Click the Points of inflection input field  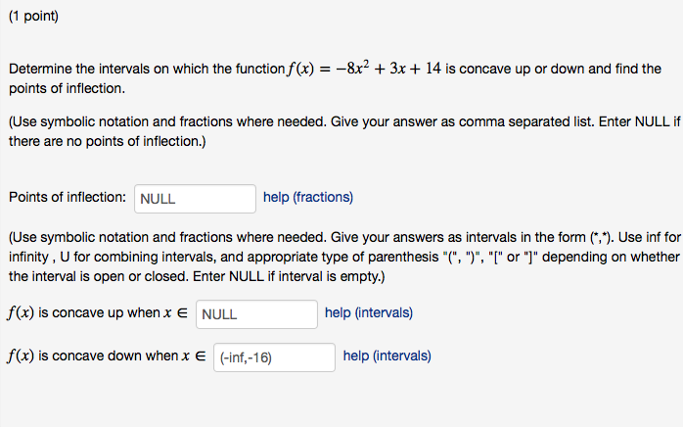point(195,198)
